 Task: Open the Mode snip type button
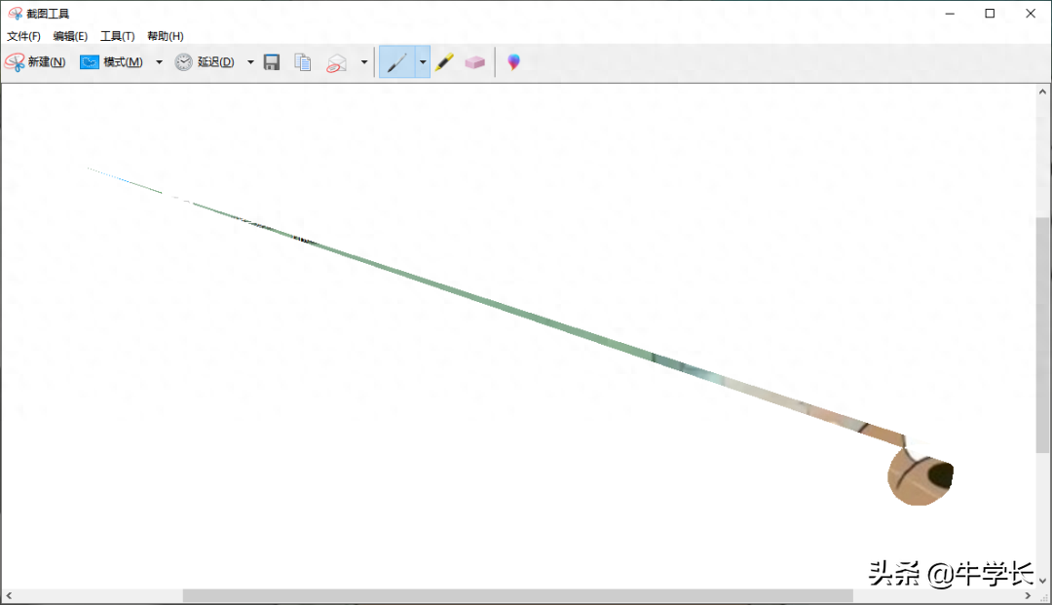tap(111, 62)
